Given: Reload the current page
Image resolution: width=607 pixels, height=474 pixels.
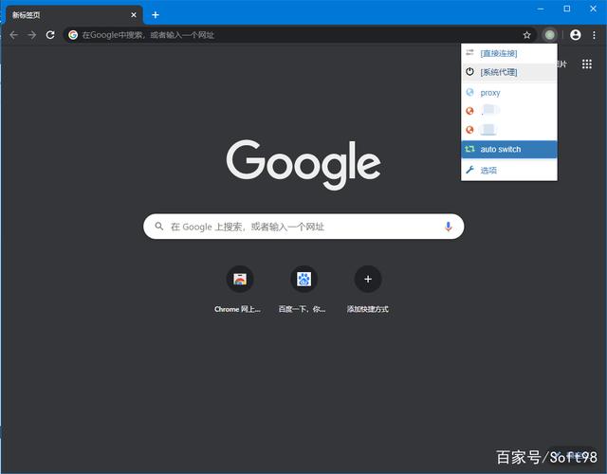Looking at the screenshot, I should tap(50, 35).
